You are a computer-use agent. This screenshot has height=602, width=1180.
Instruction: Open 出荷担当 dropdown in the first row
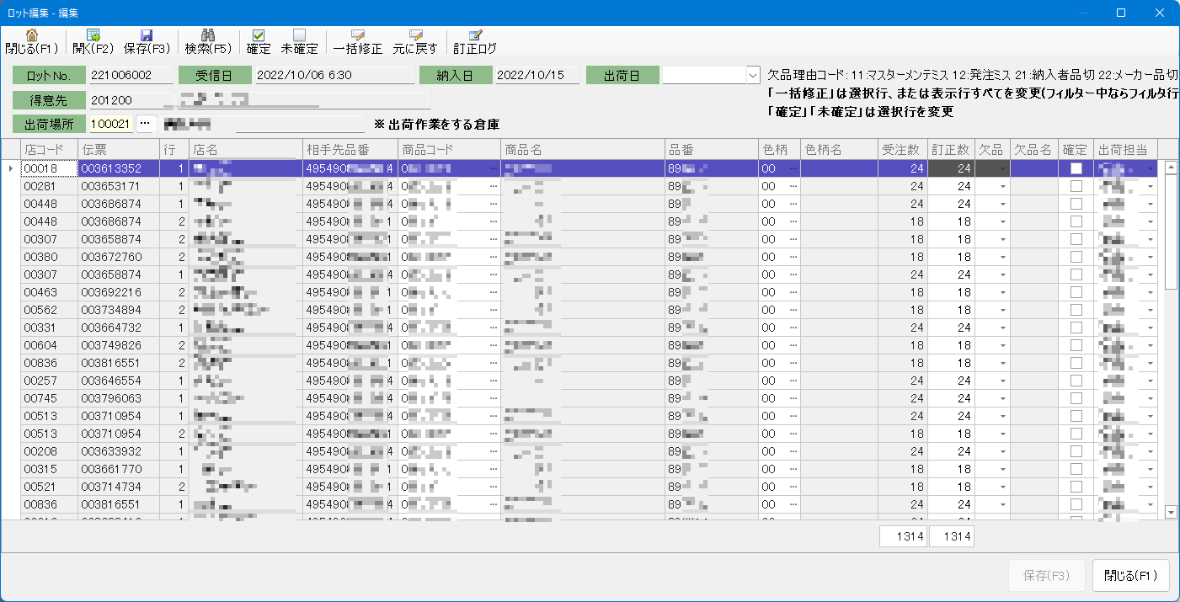(1151, 168)
